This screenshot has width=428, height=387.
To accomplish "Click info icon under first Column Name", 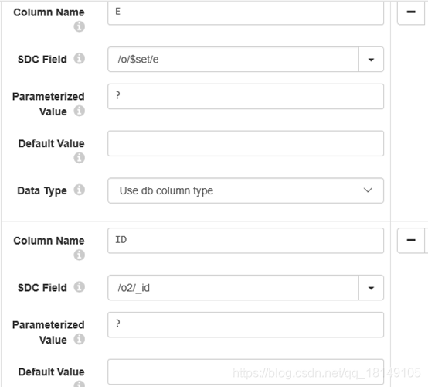I will 79,26.
